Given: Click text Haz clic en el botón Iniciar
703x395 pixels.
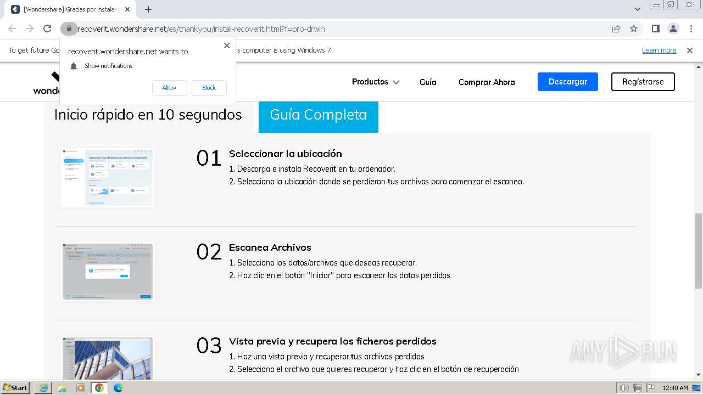Looking at the screenshot, I should (339, 275).
